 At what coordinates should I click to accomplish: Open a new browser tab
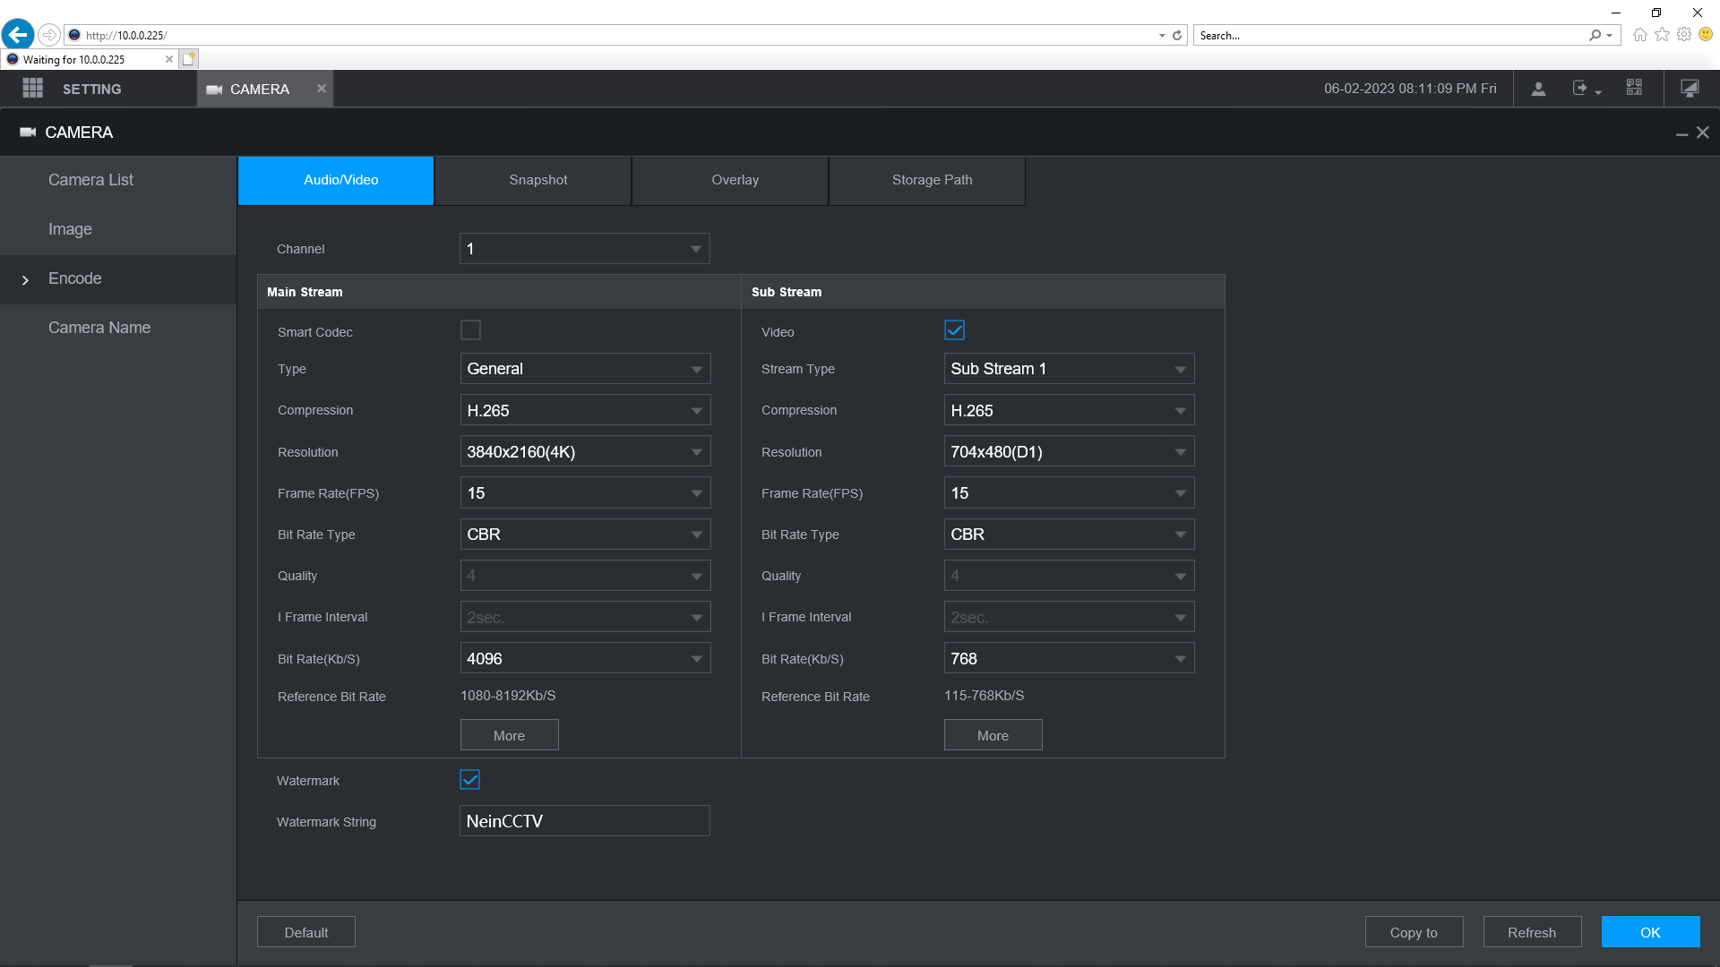tap(188, 59)
